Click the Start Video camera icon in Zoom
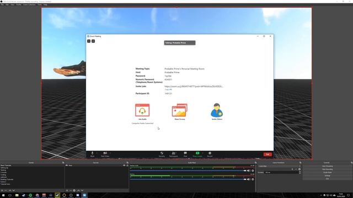Viewport: 353px width, 198px height. [x=105, y=154]
